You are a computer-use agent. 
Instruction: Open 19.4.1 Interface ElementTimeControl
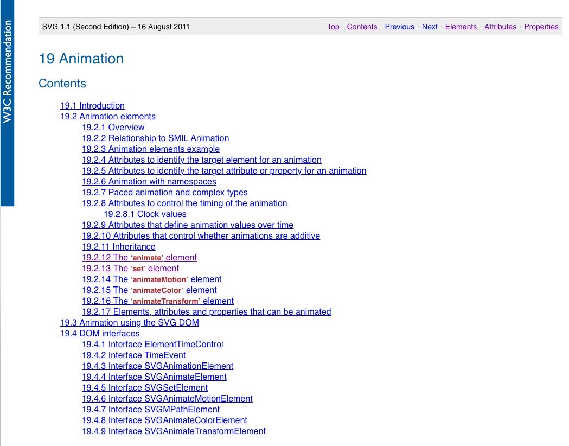[152, 345]
